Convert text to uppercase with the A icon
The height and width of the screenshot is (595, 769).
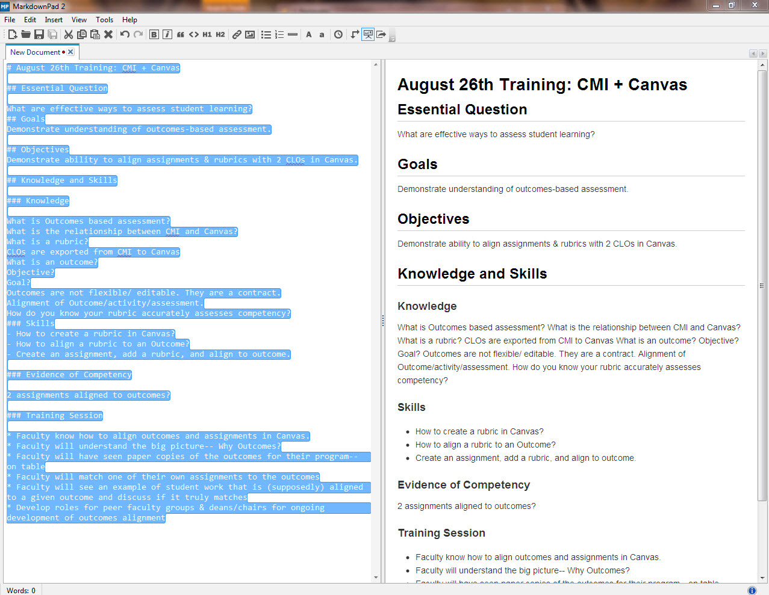309,34
